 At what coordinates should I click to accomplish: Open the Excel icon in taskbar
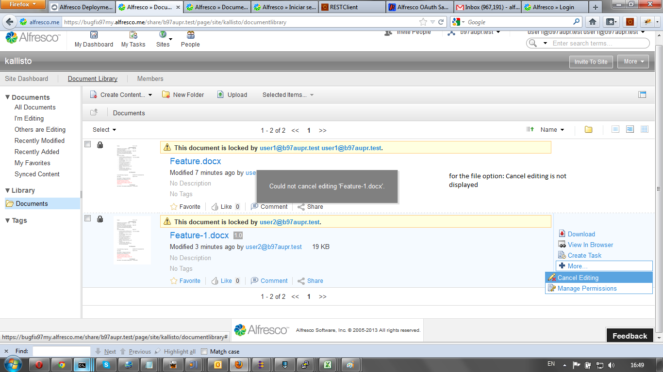click(328, 365)
